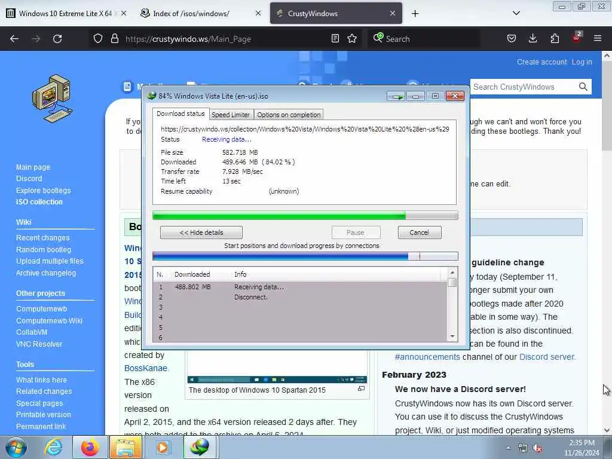Open a new tab with plus icon
The image size is (612, 459).
[x=415, y=14]
